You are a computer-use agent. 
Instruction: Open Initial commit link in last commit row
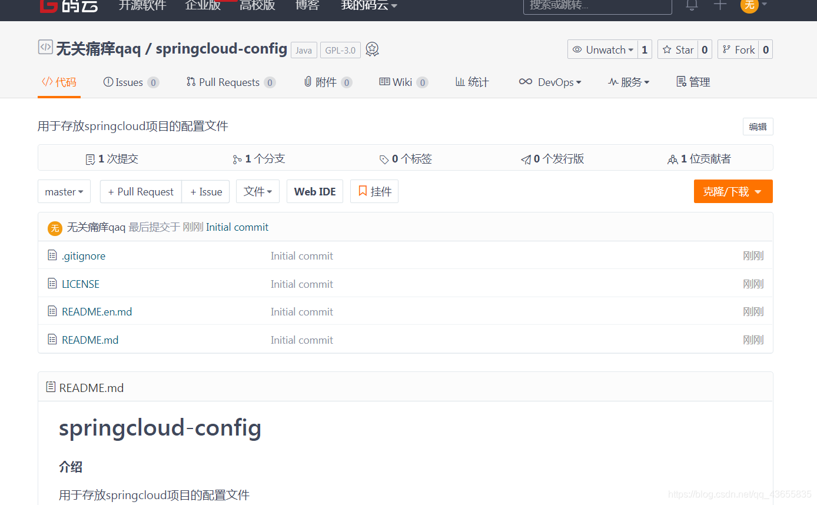tap(237, 227)
